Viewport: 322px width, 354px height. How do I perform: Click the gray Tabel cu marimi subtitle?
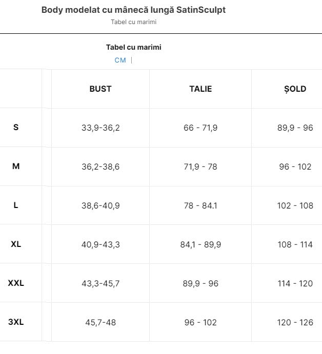coord(133,22)
